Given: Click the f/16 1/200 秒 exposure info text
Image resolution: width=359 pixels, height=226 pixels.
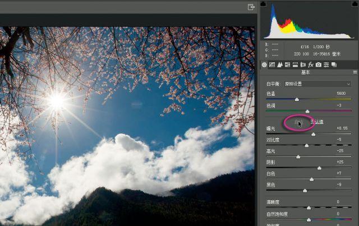Looking at the screenshot, I should tap(315, 47).
